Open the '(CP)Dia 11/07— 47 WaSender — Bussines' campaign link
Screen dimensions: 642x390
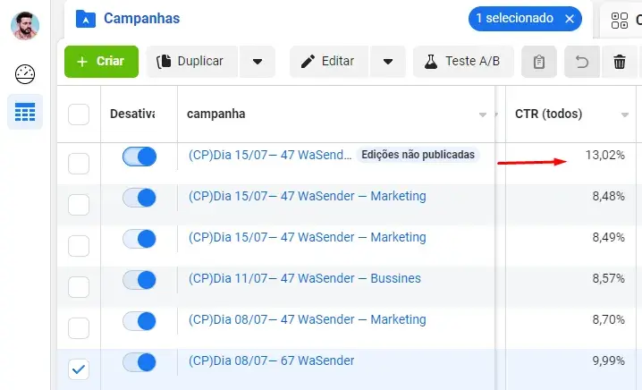pos(304,278)
